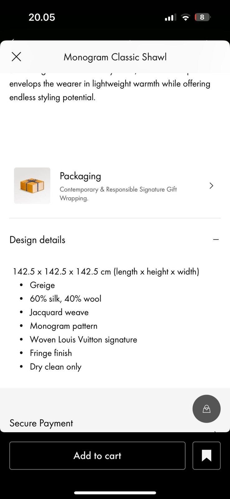The height and width of the screenshot is (499, 230).
Task: Tap the shawl dimensions line in centimeters
Action: pyautogui.click(x=106, y=272)
